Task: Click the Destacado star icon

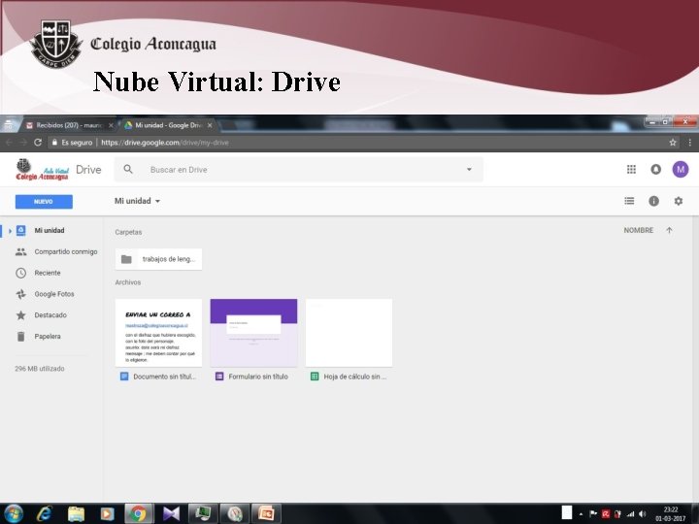Action: coord(20,315)
